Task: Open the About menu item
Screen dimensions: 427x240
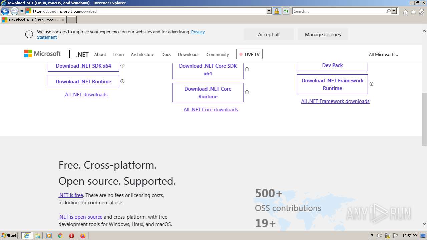Action: [x=100, y=54]
